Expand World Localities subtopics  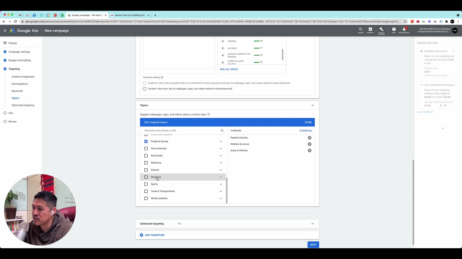[221, 198]
